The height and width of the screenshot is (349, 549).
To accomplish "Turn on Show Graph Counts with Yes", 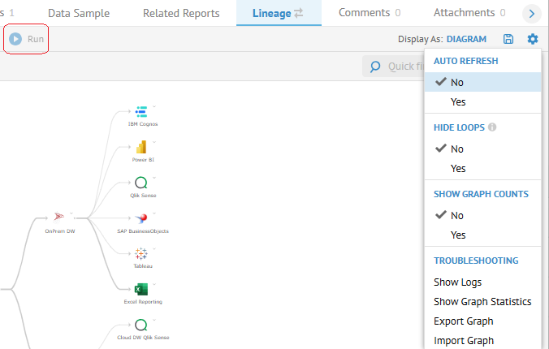I will [x=458, y=235].
